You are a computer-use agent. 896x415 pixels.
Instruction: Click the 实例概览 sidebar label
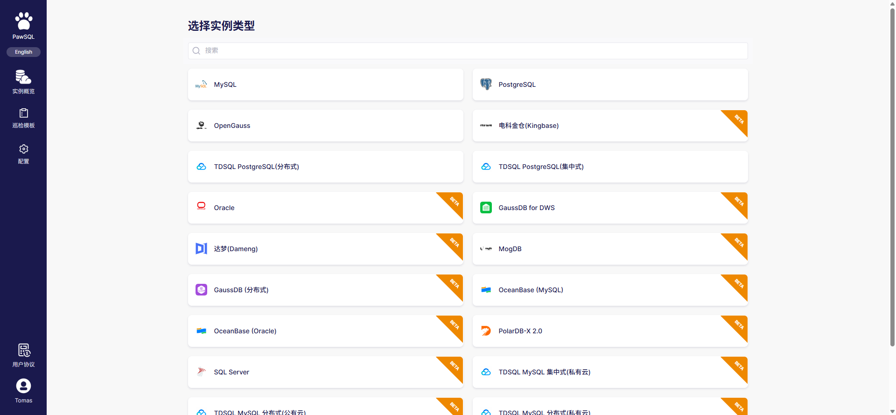pyautogui.click(x=23, y=91)
